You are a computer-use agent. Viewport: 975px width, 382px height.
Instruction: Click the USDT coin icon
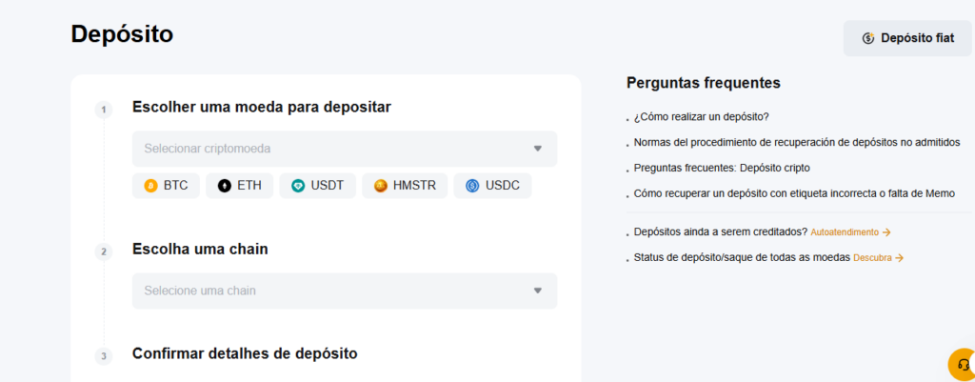[298, 186]
